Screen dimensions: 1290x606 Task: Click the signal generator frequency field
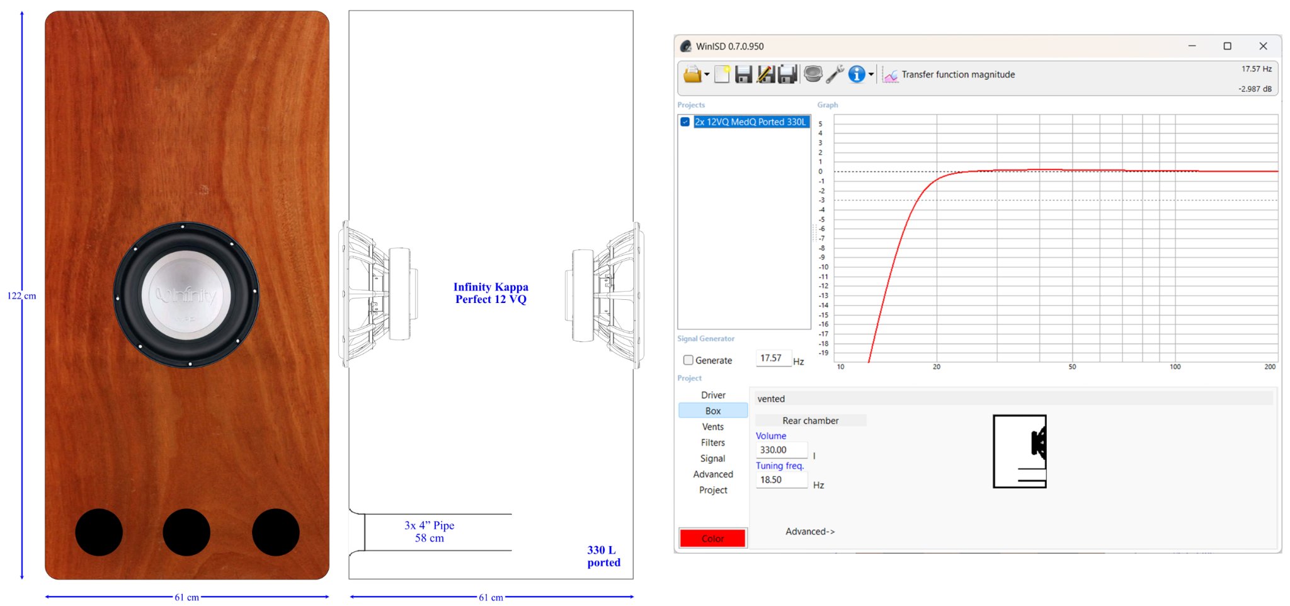click(773, 358)
